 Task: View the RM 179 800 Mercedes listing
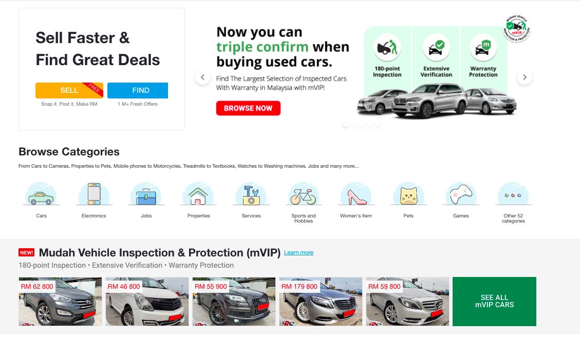pyautogui.click(x=321, y=302)
